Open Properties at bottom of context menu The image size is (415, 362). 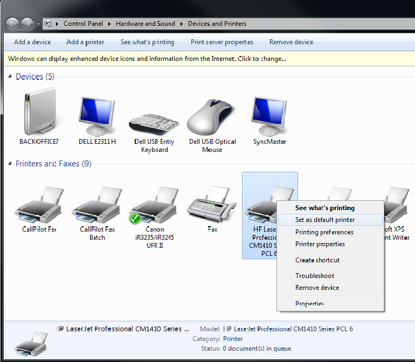[x=330, y=304]
